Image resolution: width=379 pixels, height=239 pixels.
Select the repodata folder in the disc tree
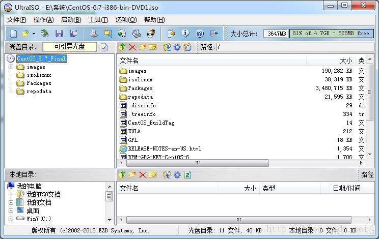(x=39, y=92)
